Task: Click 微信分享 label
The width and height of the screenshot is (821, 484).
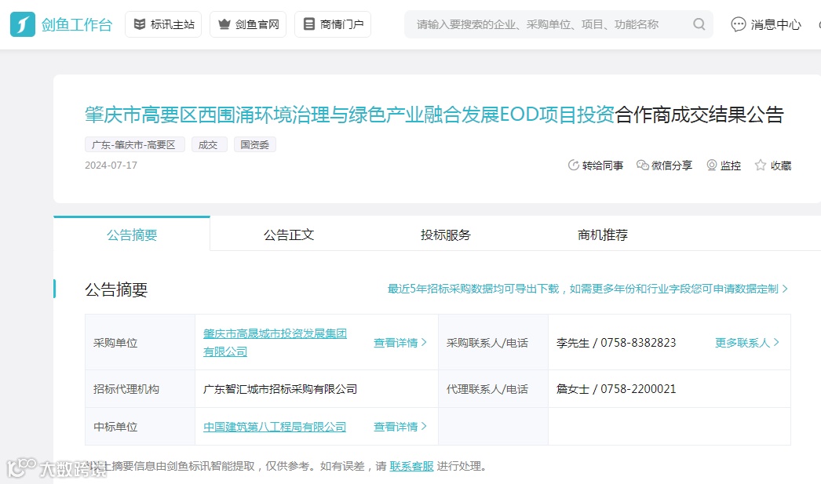Action: (x=672, y=166)
